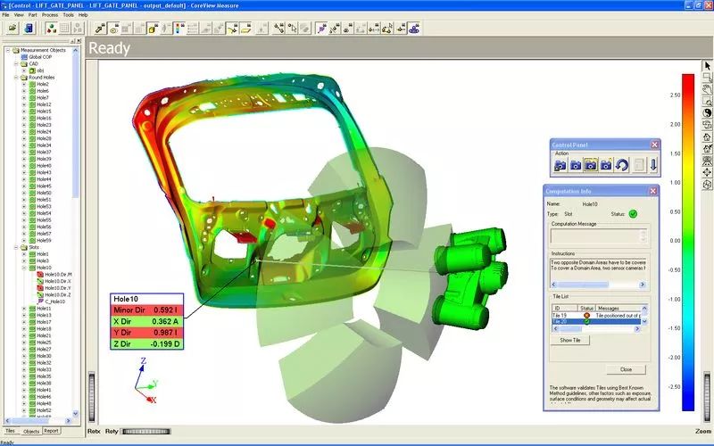714x446 pixels.
Task: Open the File menu
Action: [x=5, y=15]
